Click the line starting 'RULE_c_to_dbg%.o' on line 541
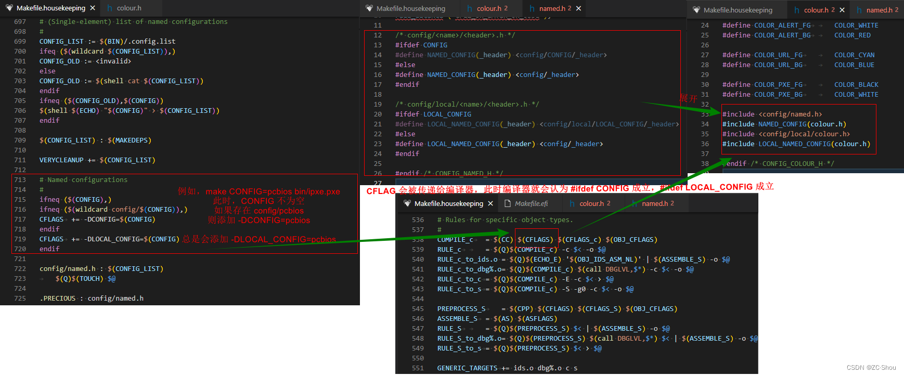The image size is (904, 375). [x=565, y=269]
